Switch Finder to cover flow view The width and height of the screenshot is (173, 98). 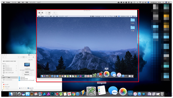click(x=26, y=57)
